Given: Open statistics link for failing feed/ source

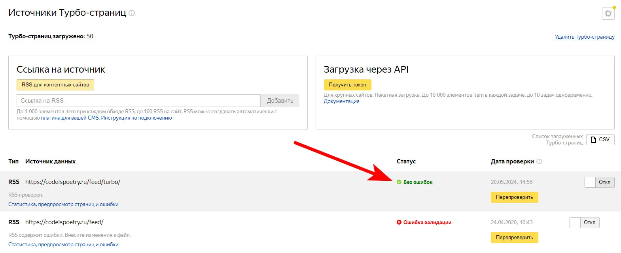Looking at the screenshot, I should coord(63,245).
